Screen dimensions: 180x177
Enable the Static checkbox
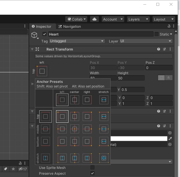coord(157,34)
